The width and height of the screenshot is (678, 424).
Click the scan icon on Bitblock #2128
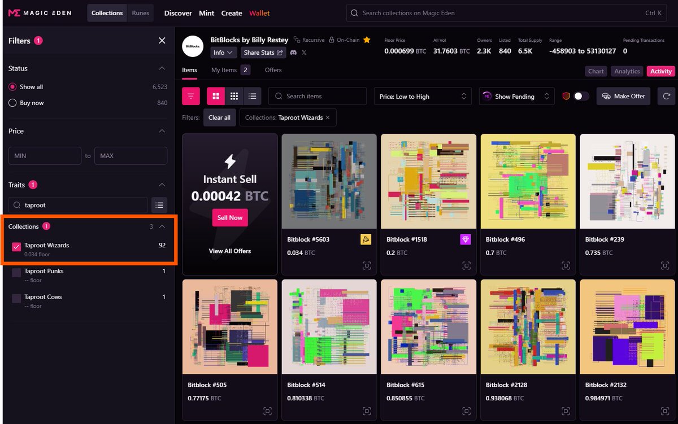566,411
